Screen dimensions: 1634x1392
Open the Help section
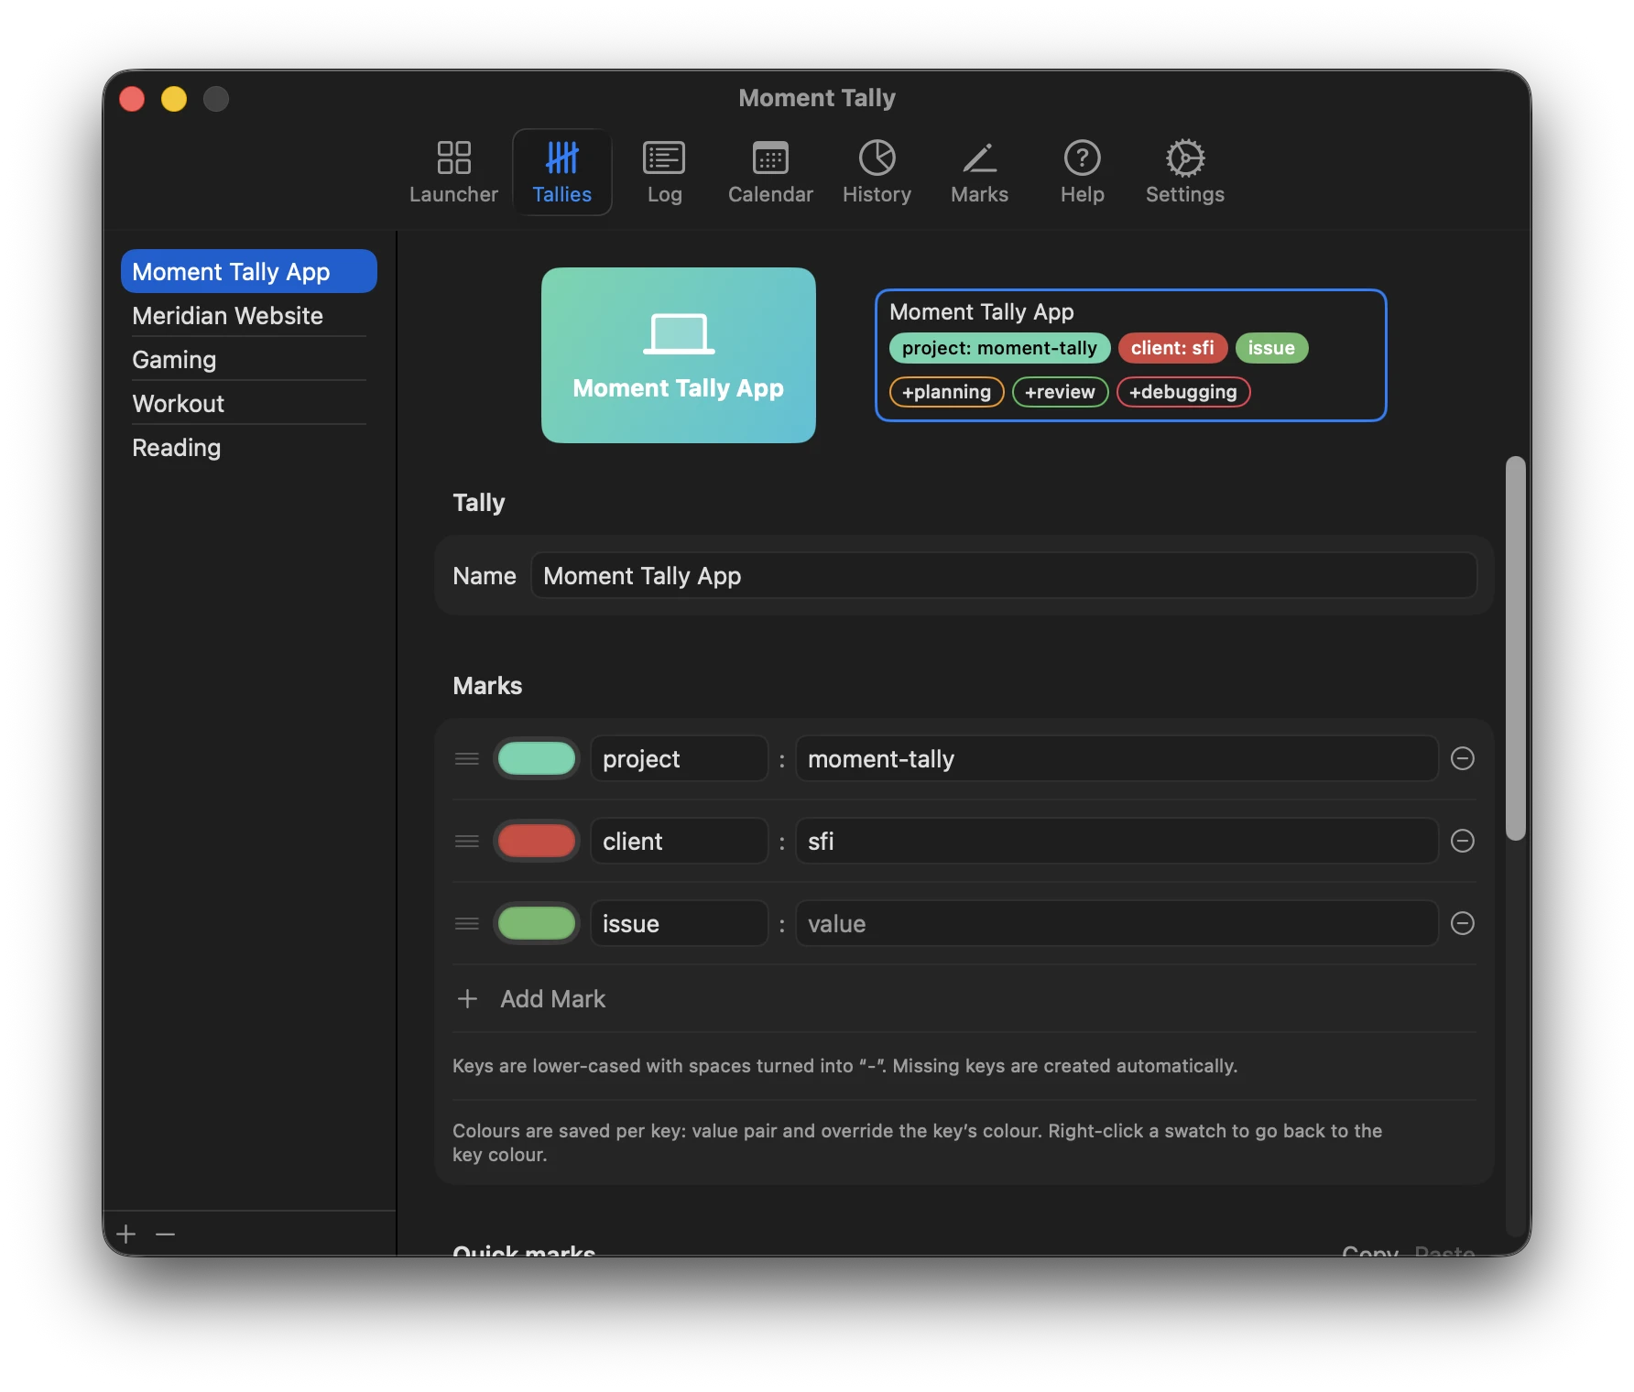pyautogui.click(x=1082, y=172)
